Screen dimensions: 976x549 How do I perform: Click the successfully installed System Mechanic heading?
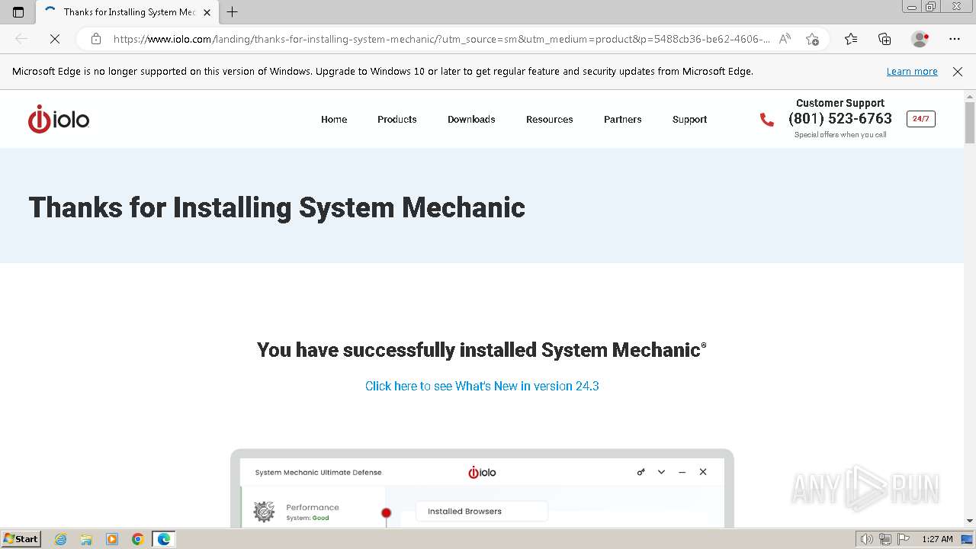482,350
